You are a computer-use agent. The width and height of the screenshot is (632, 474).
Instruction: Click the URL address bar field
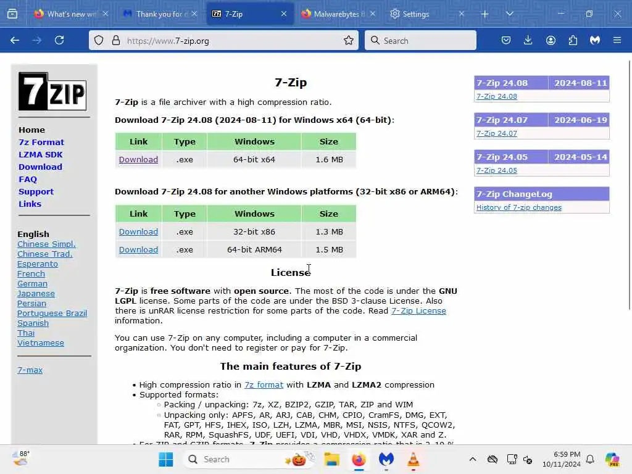223,40
